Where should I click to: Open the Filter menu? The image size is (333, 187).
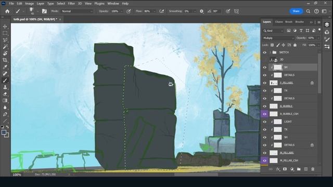(71, 4)
